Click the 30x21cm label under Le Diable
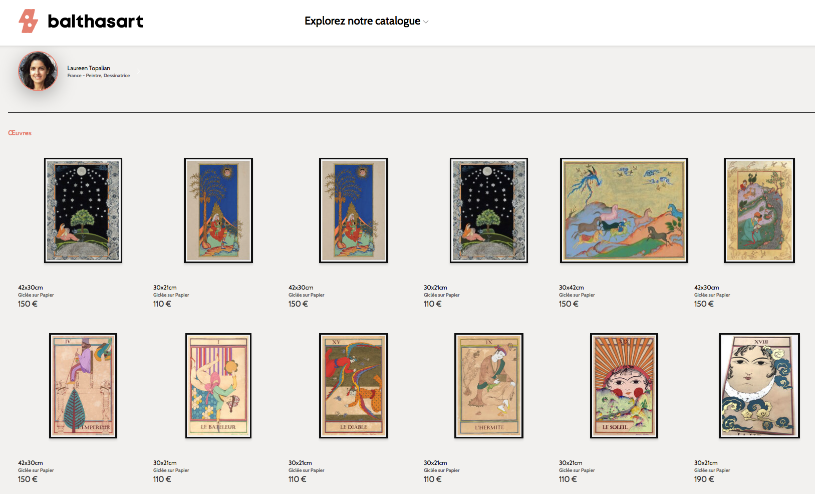The width and height of the screenshot is (815, 494). [x=300, y=463]
